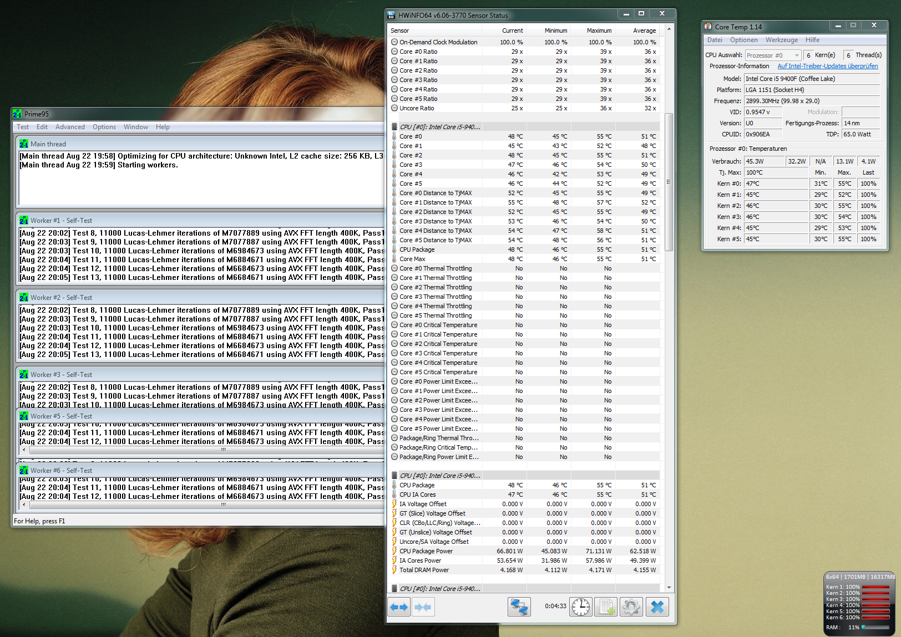The height and width of the screenshot is (637, 901).
Task: Click the Worker #6 Self-Test window icon
Action: click(24, 471)
